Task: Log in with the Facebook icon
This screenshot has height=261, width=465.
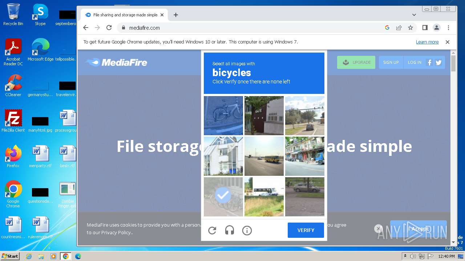Action: 429,62
